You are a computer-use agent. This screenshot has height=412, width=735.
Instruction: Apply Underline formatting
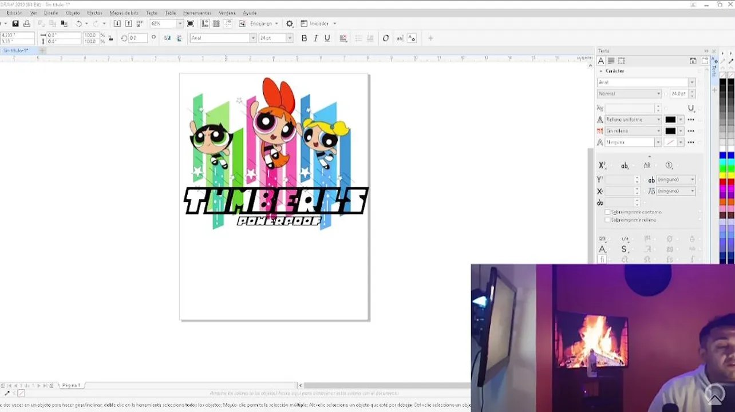coord(327,38)
